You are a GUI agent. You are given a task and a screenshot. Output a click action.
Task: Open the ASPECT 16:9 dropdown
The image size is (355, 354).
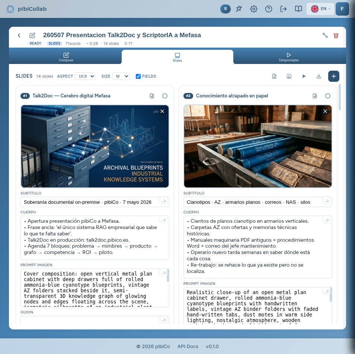(85, 76)
